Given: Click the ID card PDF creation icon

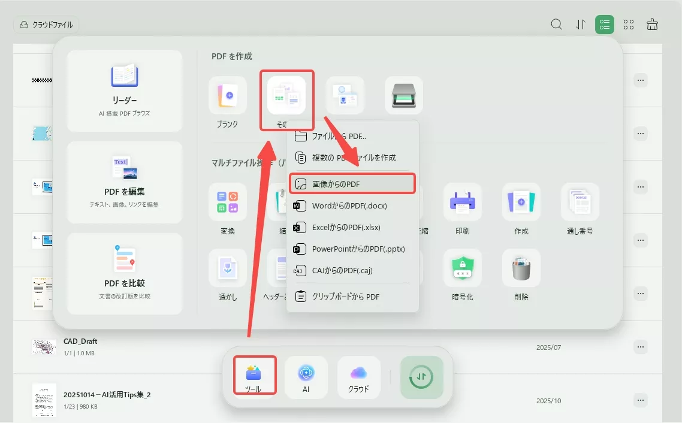Looking at the screenshot, I should pos(345,96).
